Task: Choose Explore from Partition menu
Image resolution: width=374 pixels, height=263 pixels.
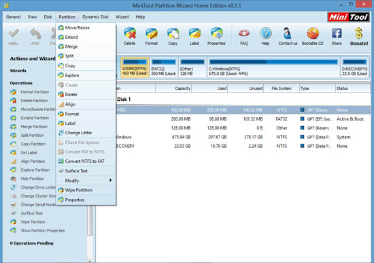Action: (86, 76)
